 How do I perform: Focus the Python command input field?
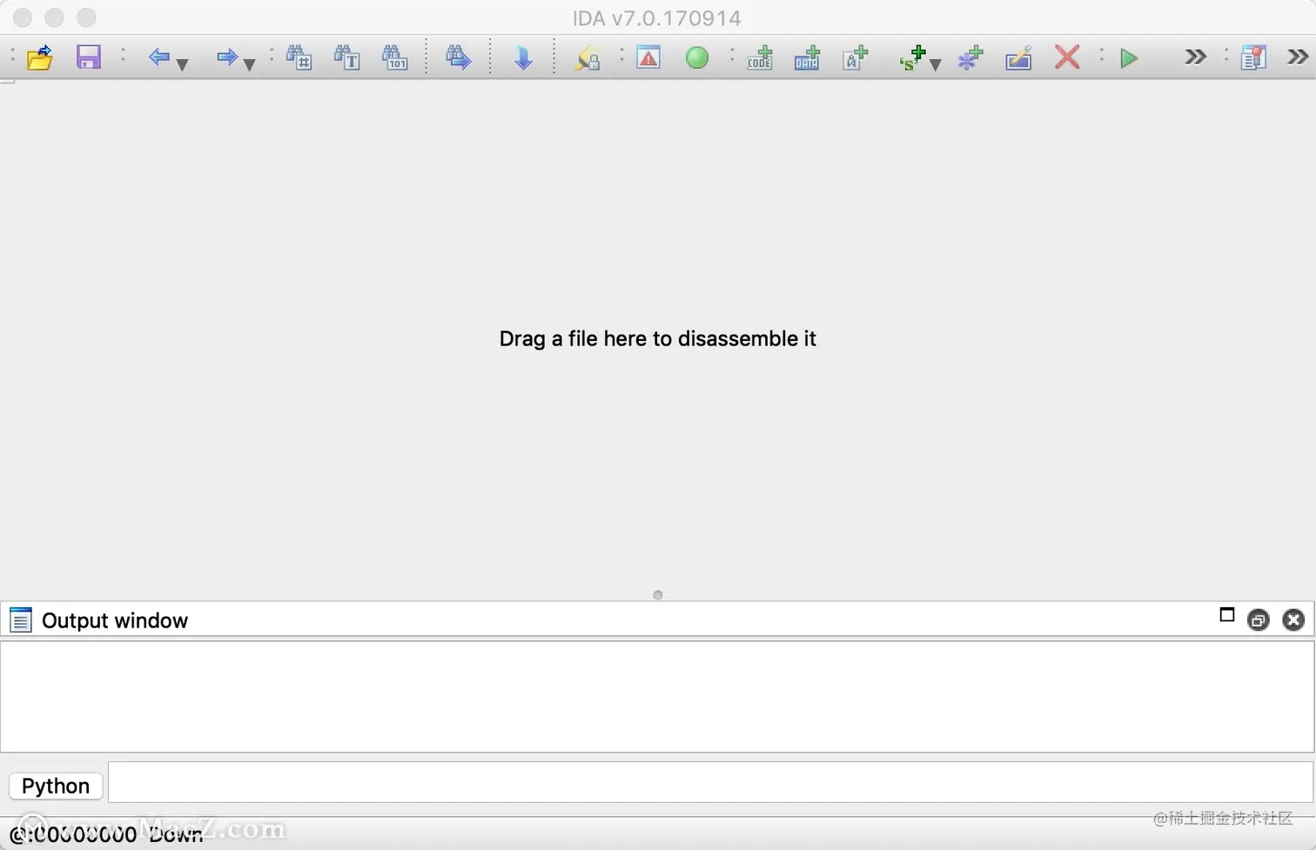(x=710, y=782)
